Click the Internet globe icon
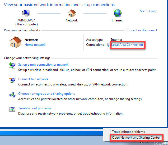 (x=118, y=13)
